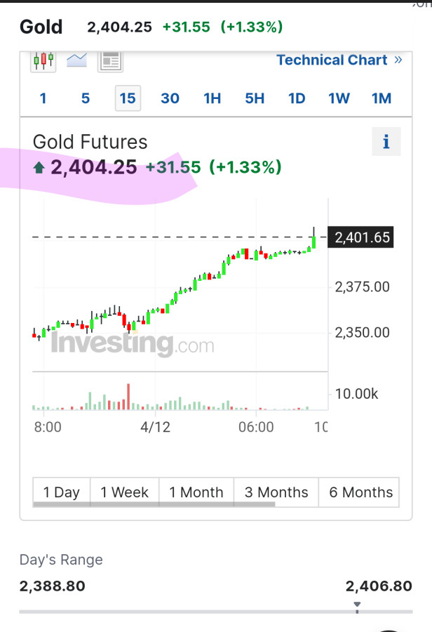Click the 2,401.65 price label on chart
Viewport: 432px width, 632px height.
coord(362,238)
